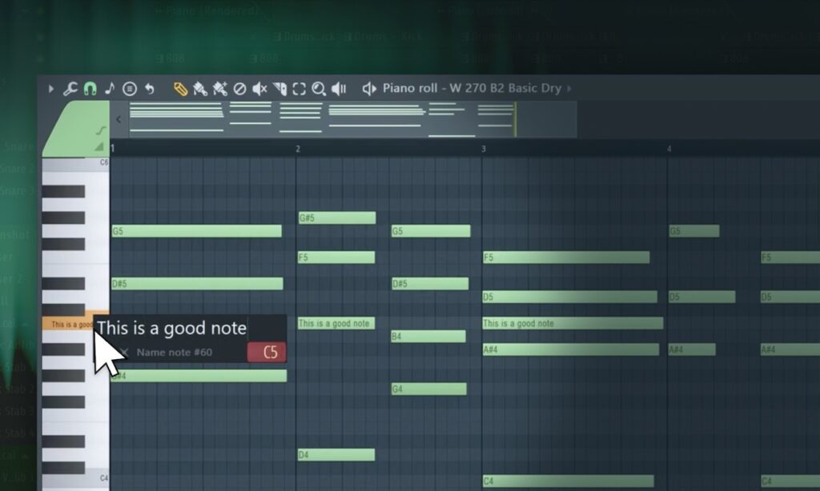This screenshot has height=491, width=820.
Task: Click the note name text field
Action: (171, 328)
